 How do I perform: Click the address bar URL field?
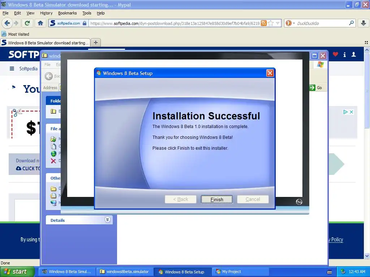pos(175,23)
